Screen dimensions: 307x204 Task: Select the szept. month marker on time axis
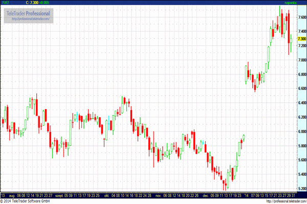pyautogui.click(x=59, y=195)
